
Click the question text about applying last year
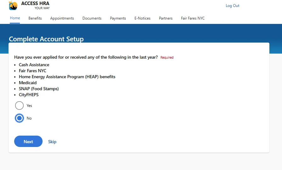click(86, 57)
